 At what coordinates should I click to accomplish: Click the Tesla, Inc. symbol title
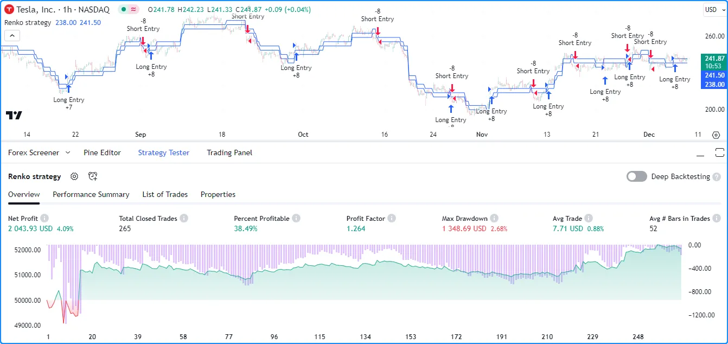coord(39,9)
